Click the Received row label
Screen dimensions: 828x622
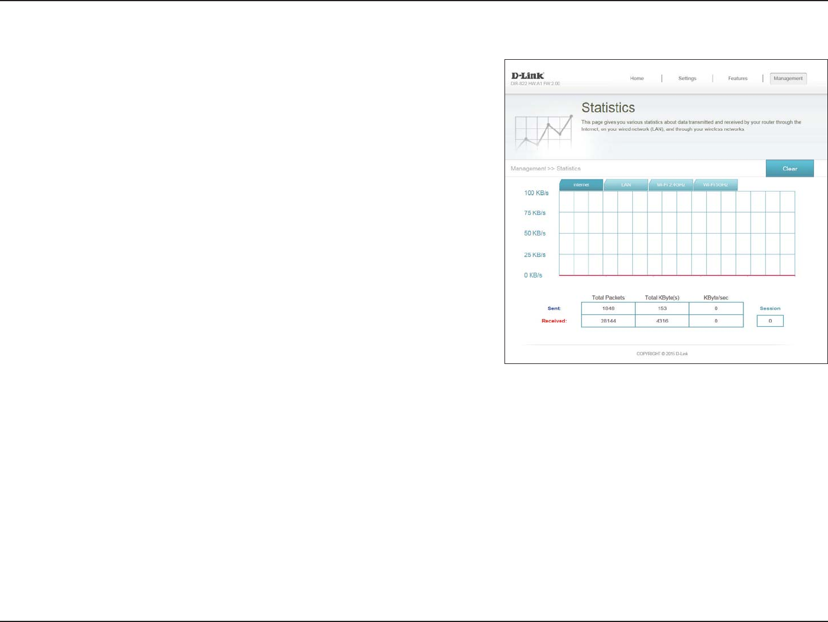click(554, 321)
